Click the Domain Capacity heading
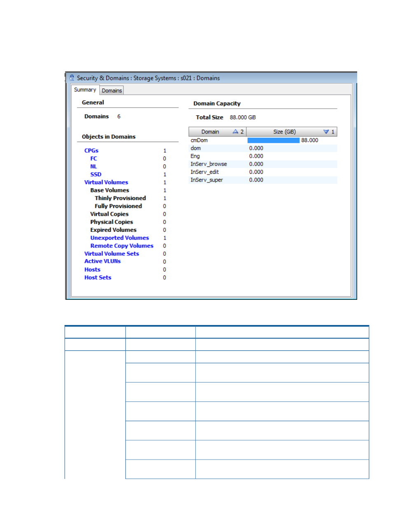Viewport: 393px width, 523px height. 217,104
